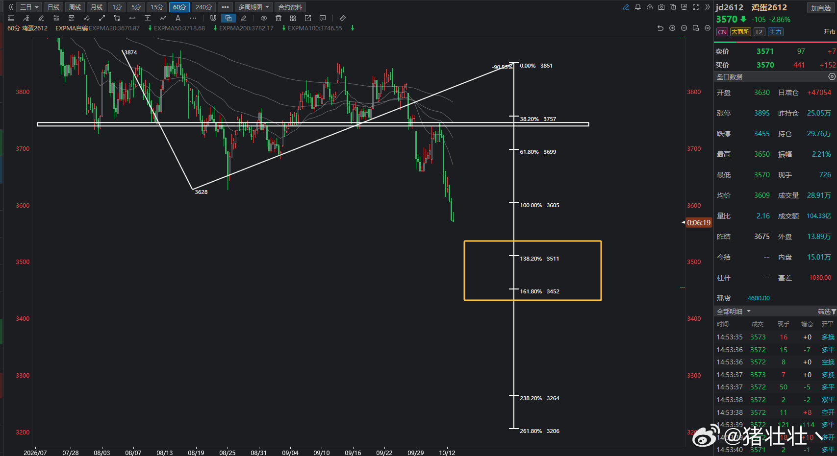Viewport: 837px width, 456px height.
Task: Click the 大商所 exchange badge
Action: pos(740,32)
